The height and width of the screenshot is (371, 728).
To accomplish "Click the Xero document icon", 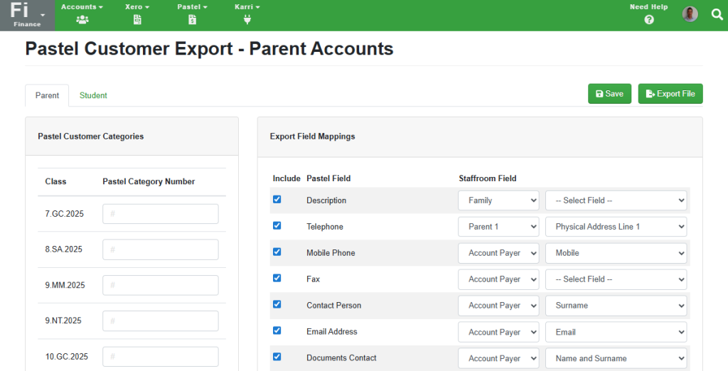I will pos(137,19).
